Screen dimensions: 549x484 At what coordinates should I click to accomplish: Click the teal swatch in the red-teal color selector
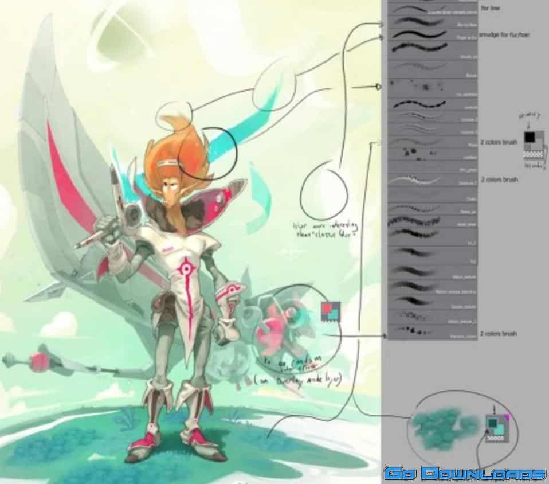(335, 315)
